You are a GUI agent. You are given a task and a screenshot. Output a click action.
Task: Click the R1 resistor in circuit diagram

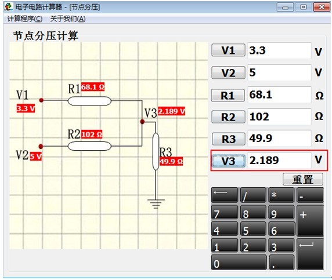tap(89, 101)
